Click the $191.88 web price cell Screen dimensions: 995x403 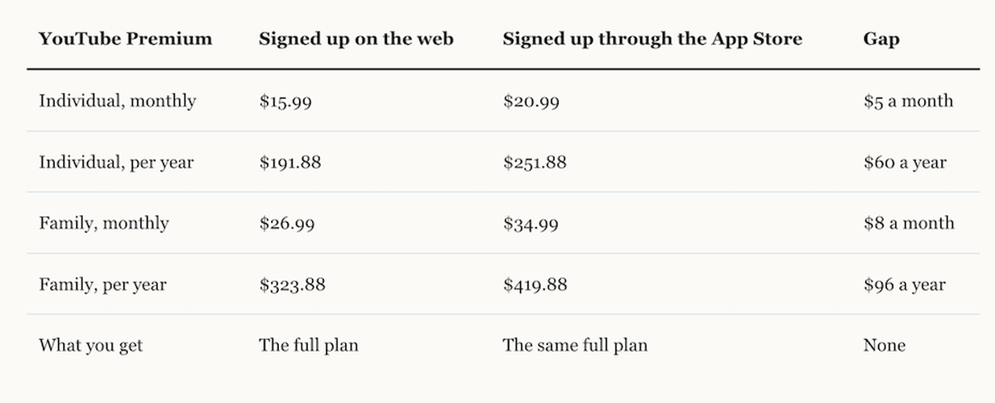pyautogui.click(x=290, y=163)
